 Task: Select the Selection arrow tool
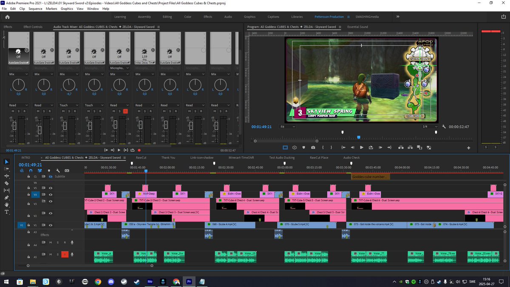[7, 162]
